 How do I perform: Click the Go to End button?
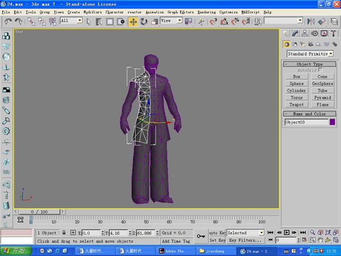pyautogui.click(x=303, y=232)
